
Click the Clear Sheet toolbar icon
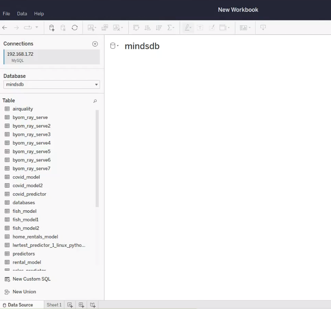coord(118,28)
